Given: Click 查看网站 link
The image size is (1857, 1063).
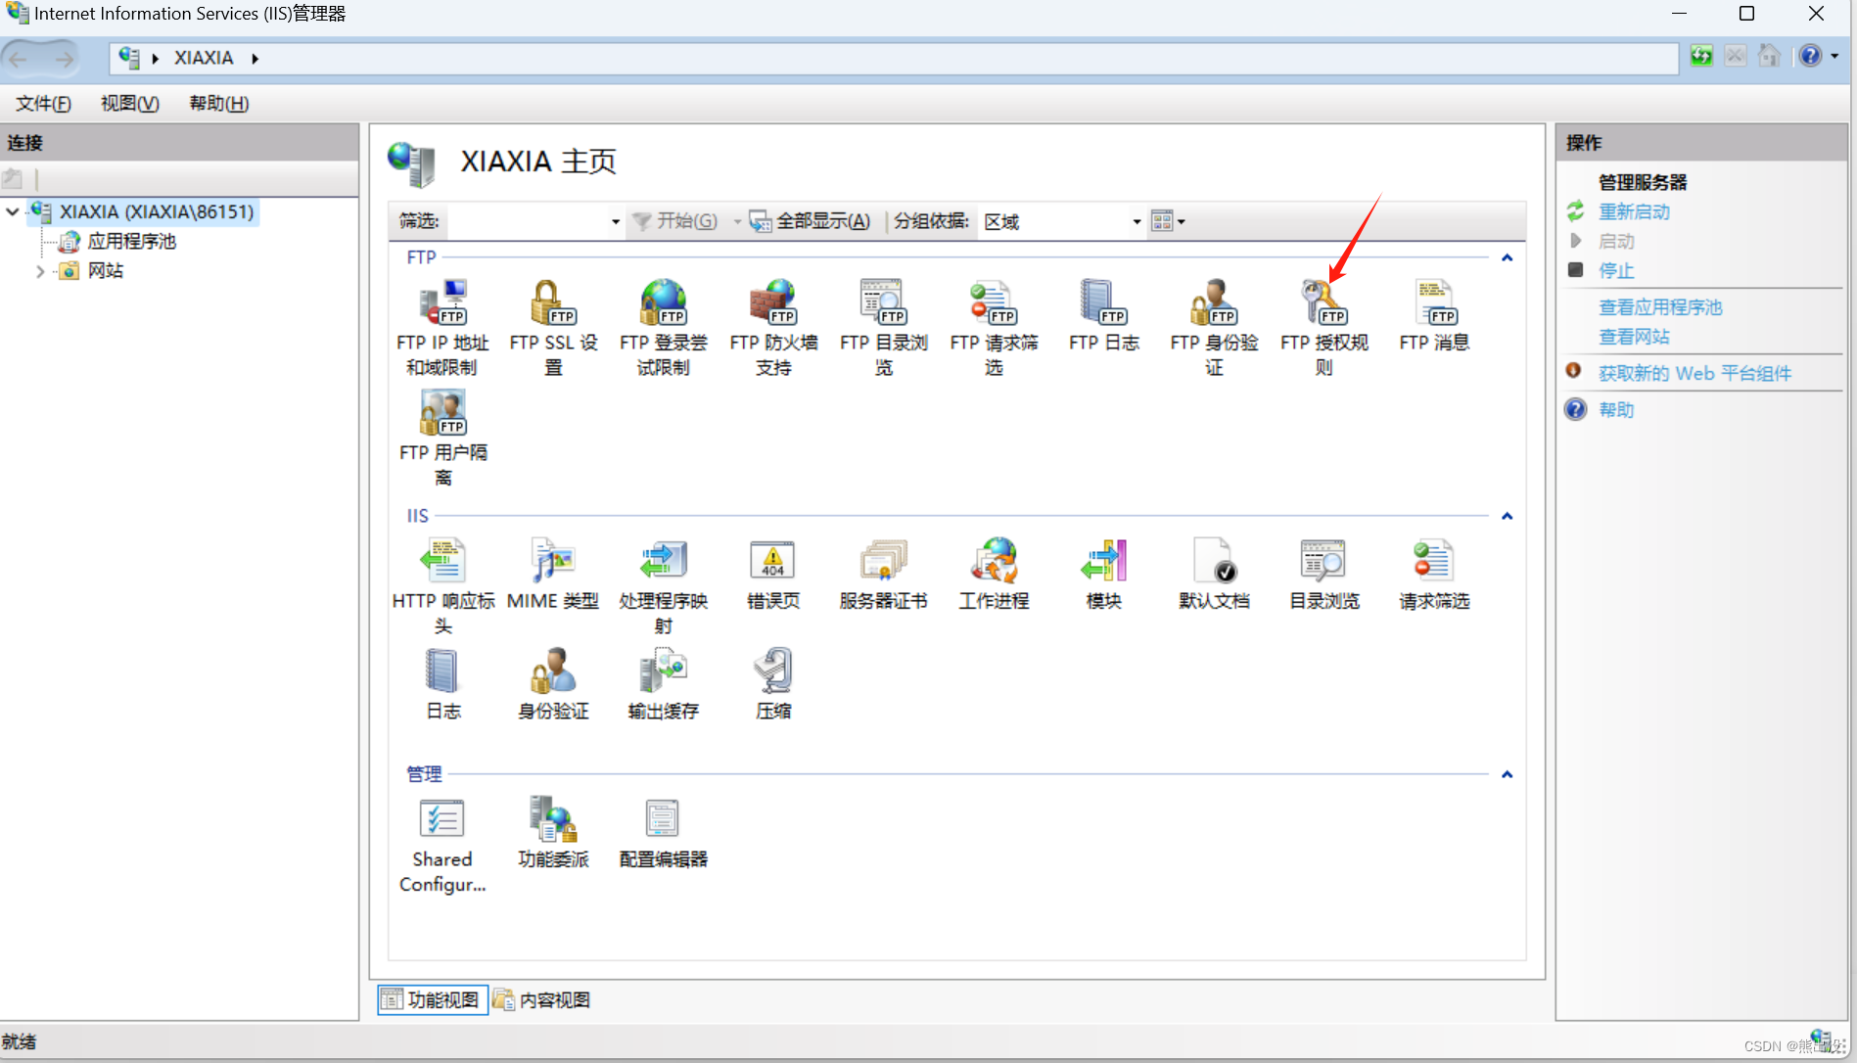Looking at the screenshot, I should (1634, 337).
